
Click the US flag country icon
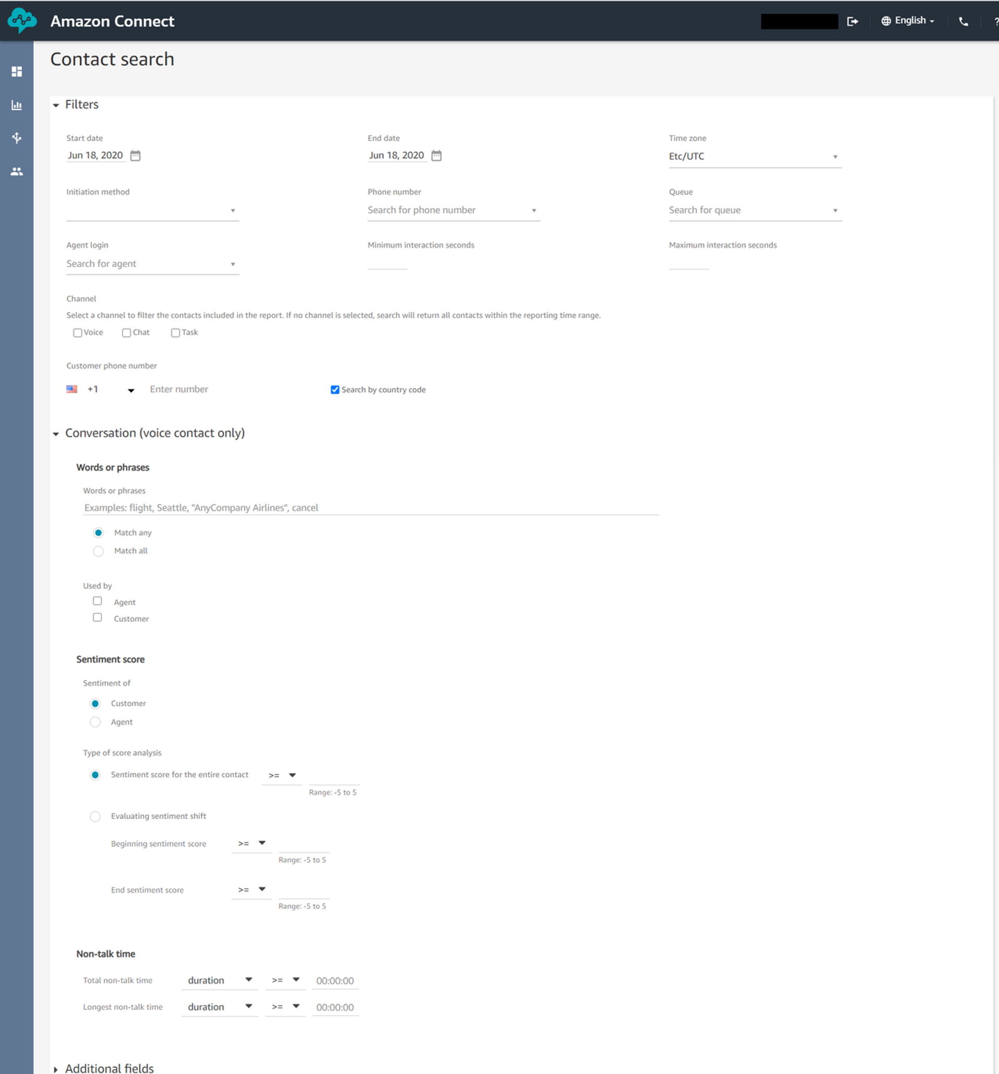tap(72, 389)
